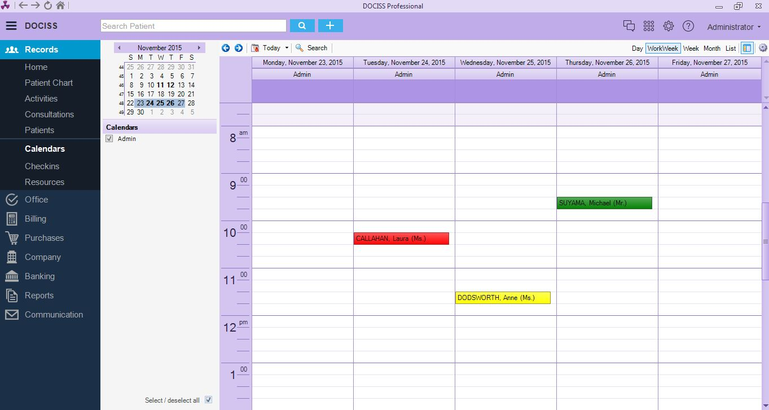Open calendar settings gear at toolbar right
Screen dimensions: 769x410
click(x=763, y=48)
